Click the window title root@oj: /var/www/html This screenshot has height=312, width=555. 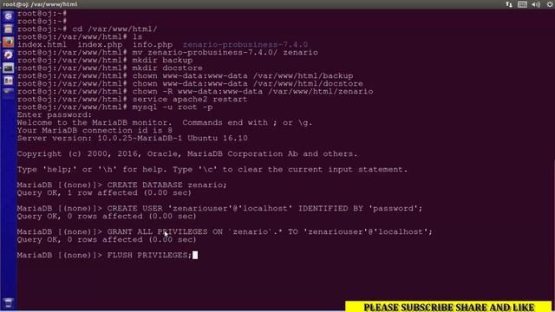40,4
